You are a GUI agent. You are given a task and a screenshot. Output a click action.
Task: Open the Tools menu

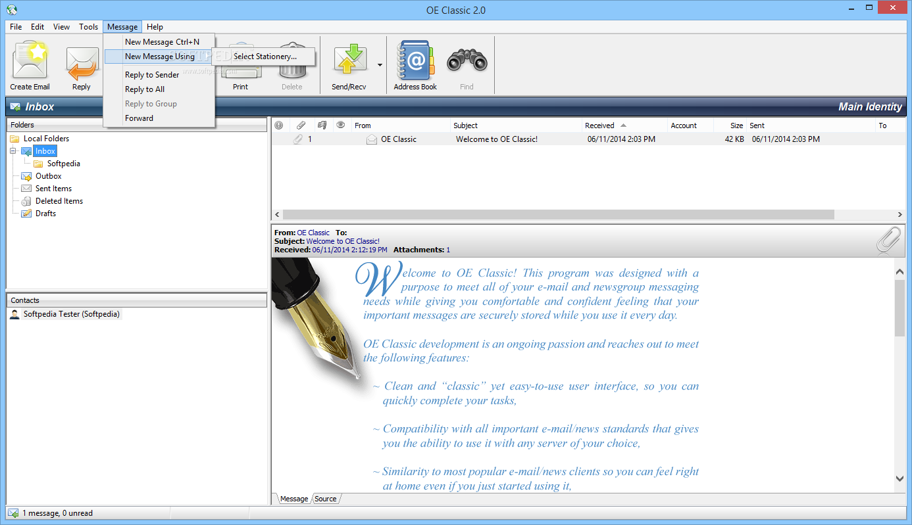(x=89, y=27)
